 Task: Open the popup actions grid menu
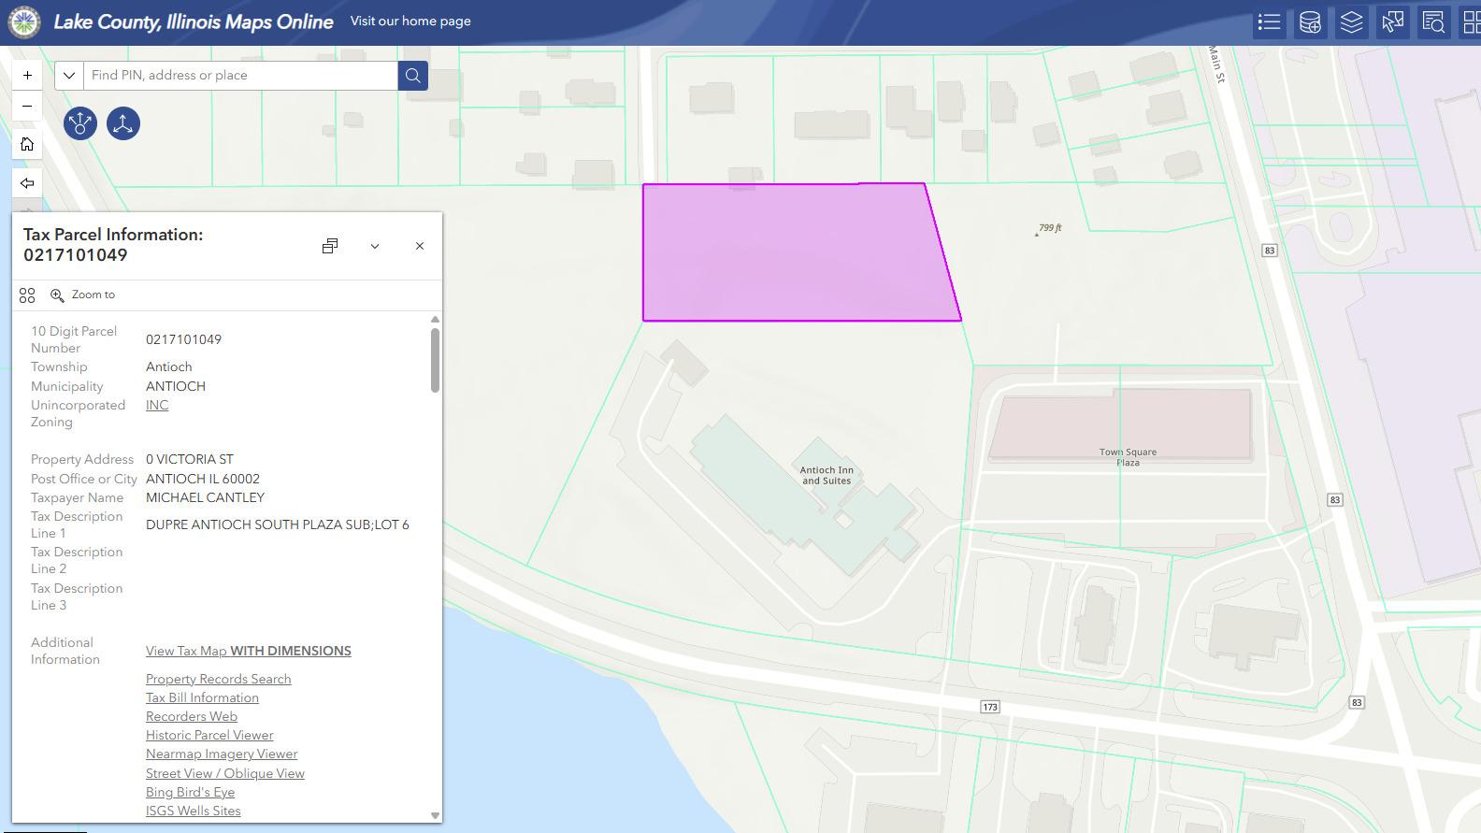click(27, 295)
